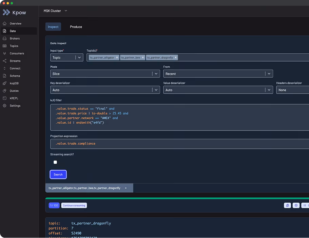Click the partition value 7
Viewport: 309px width, 238px height.
(x=72, y=228)
